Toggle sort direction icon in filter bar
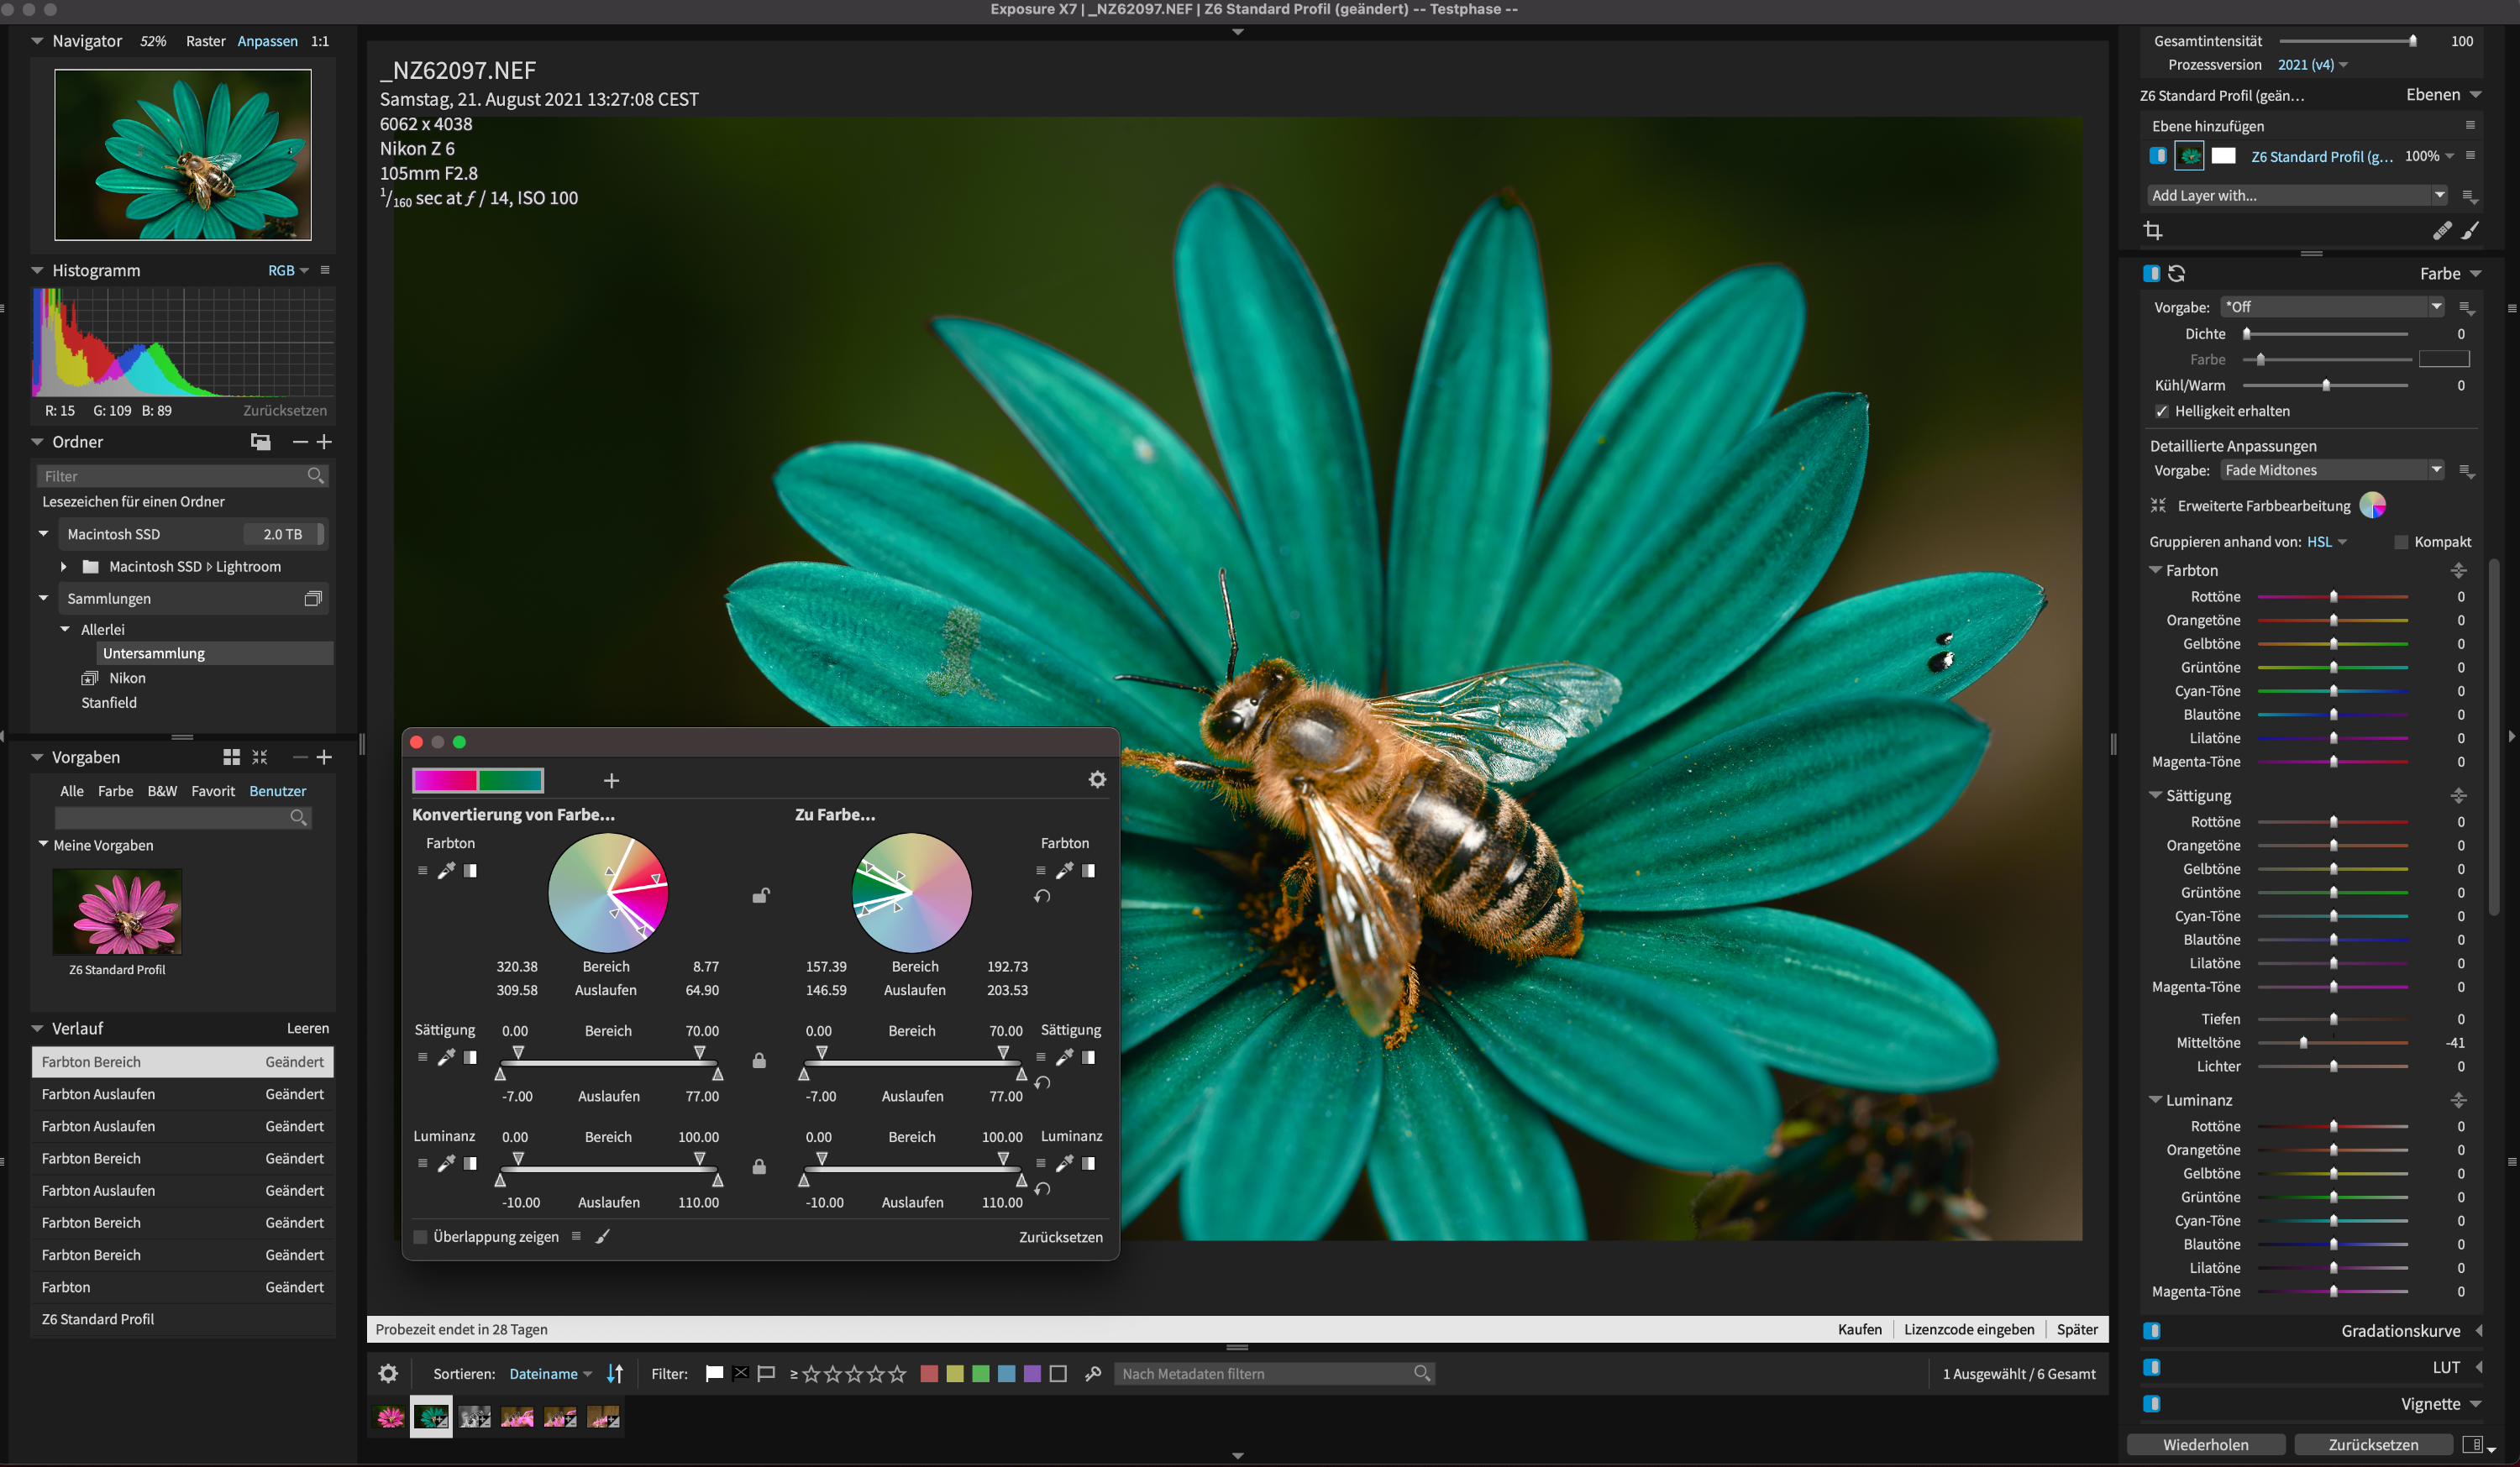The image size is (2520, 1467). [615, 1373]
